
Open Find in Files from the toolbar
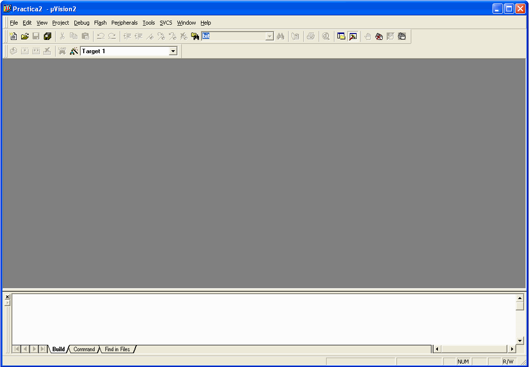point(195,36)
